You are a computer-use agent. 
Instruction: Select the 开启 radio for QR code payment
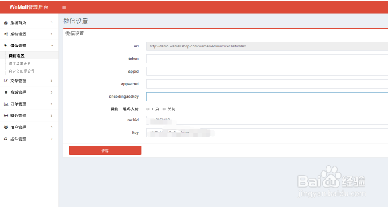tap(148, 109)
